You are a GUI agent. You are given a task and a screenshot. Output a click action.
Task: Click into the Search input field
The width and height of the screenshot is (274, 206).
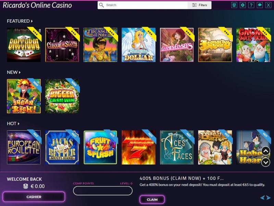click(146, 5)
